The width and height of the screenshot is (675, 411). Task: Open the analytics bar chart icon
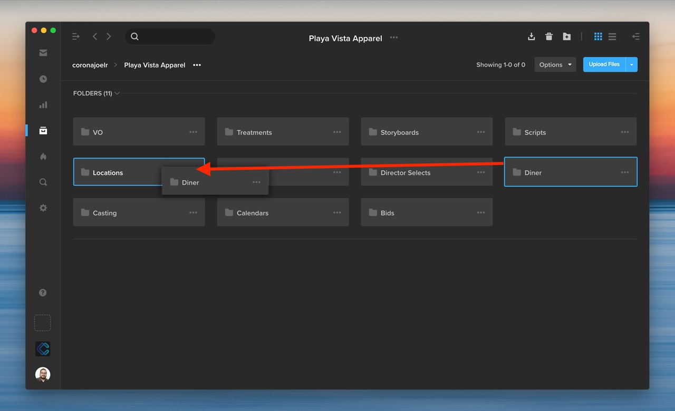point(43,105)
